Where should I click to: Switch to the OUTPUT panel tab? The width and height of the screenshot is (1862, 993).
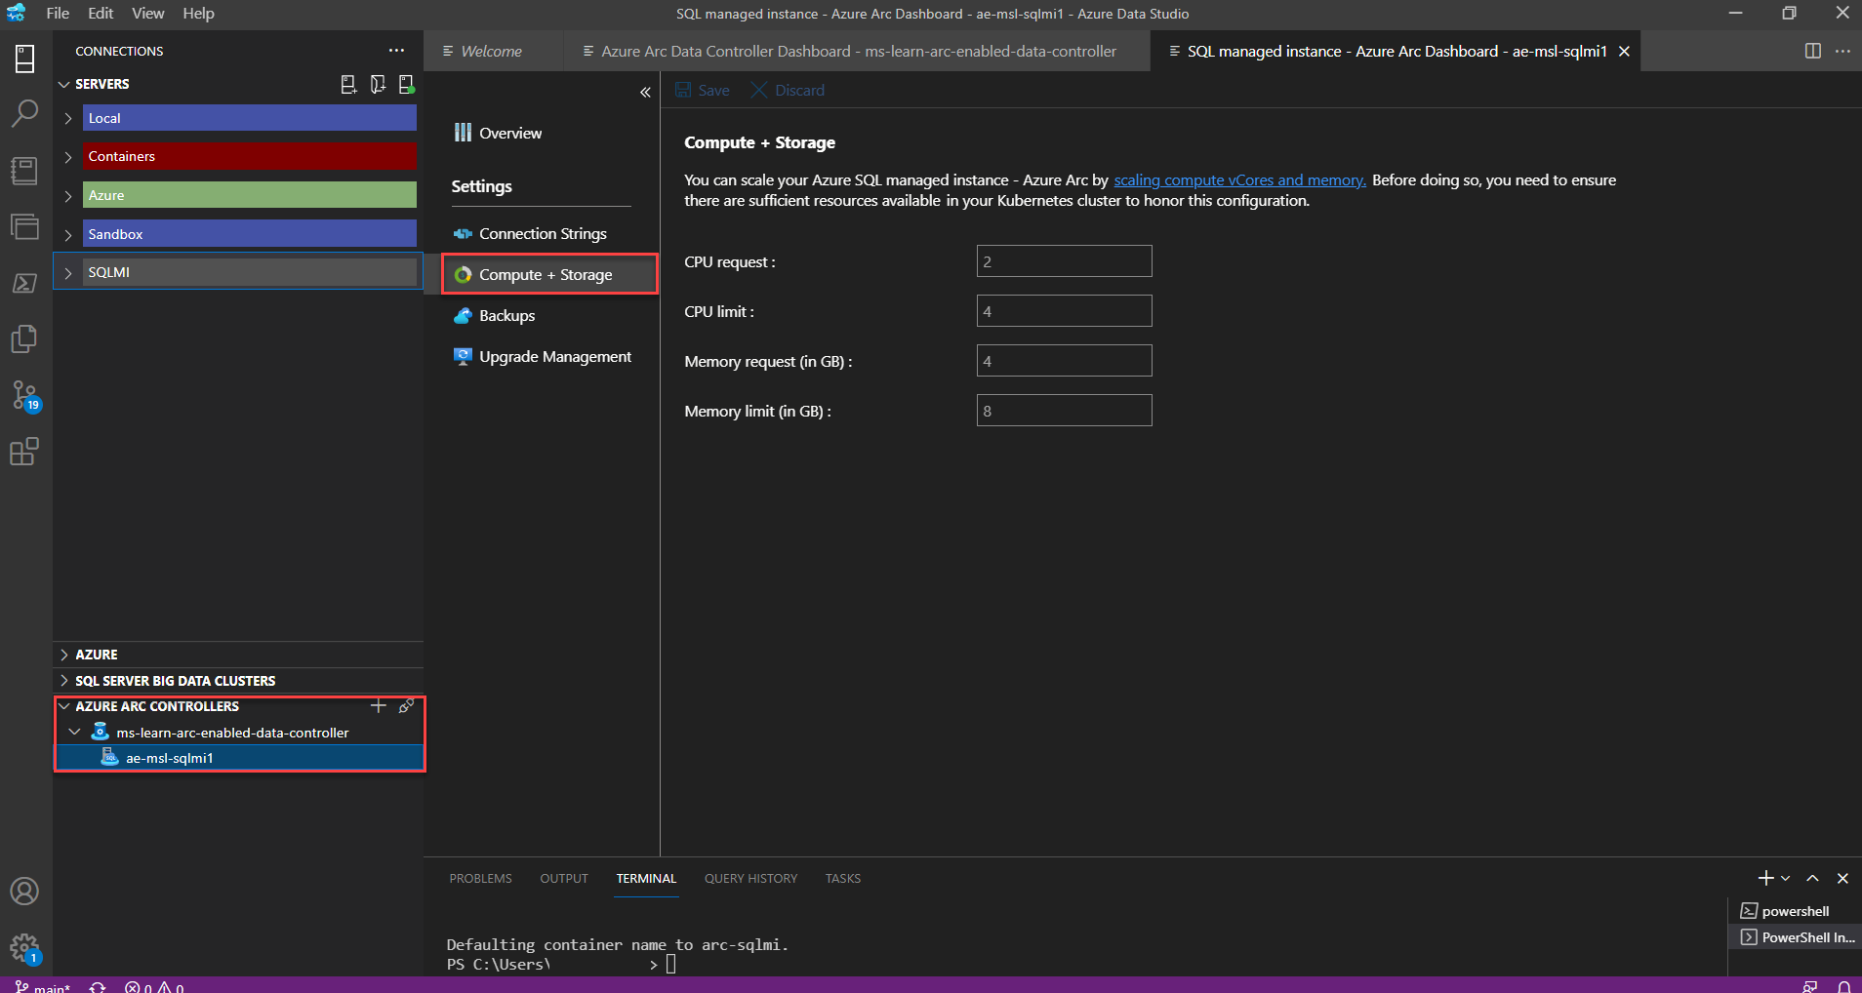click(x=564, y=878)
